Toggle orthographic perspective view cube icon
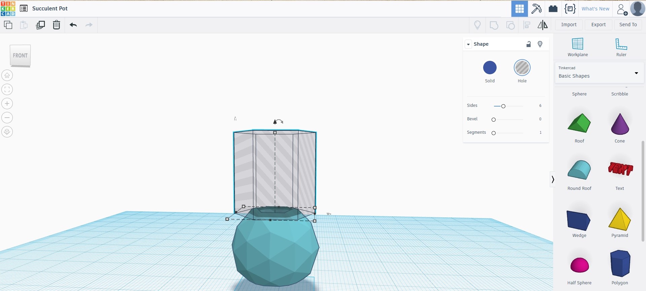The width and height of the screenshot is (646, 291). tap(7, 132)
